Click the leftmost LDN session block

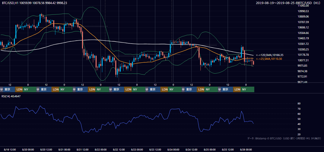(x=19, y=89)
